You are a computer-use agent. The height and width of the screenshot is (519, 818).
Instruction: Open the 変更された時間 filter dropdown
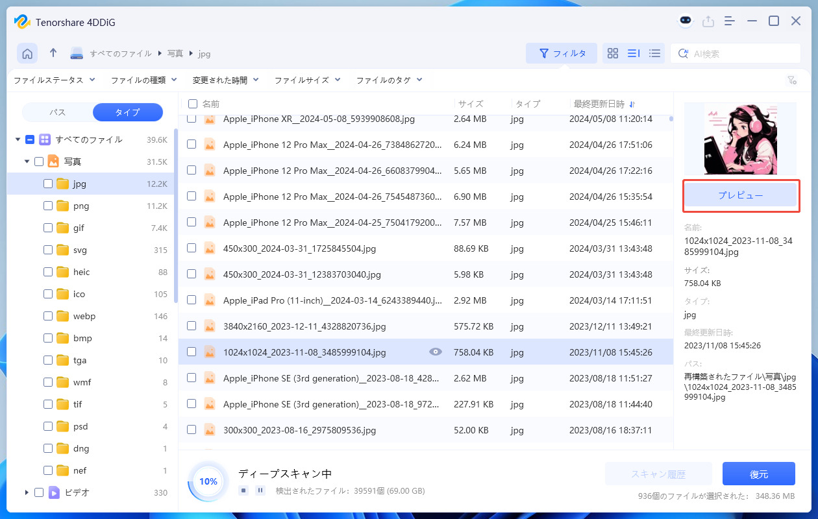pos(225,80)
